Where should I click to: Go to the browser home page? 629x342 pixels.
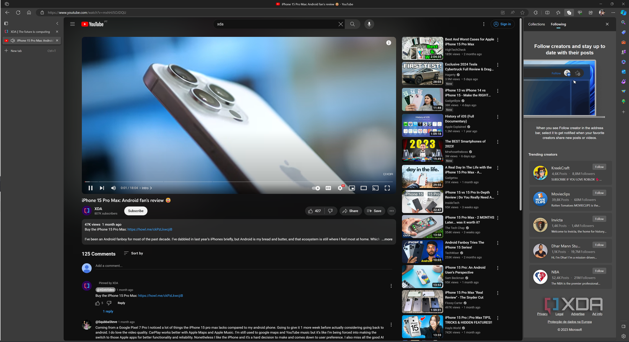[x=29, y=13]
